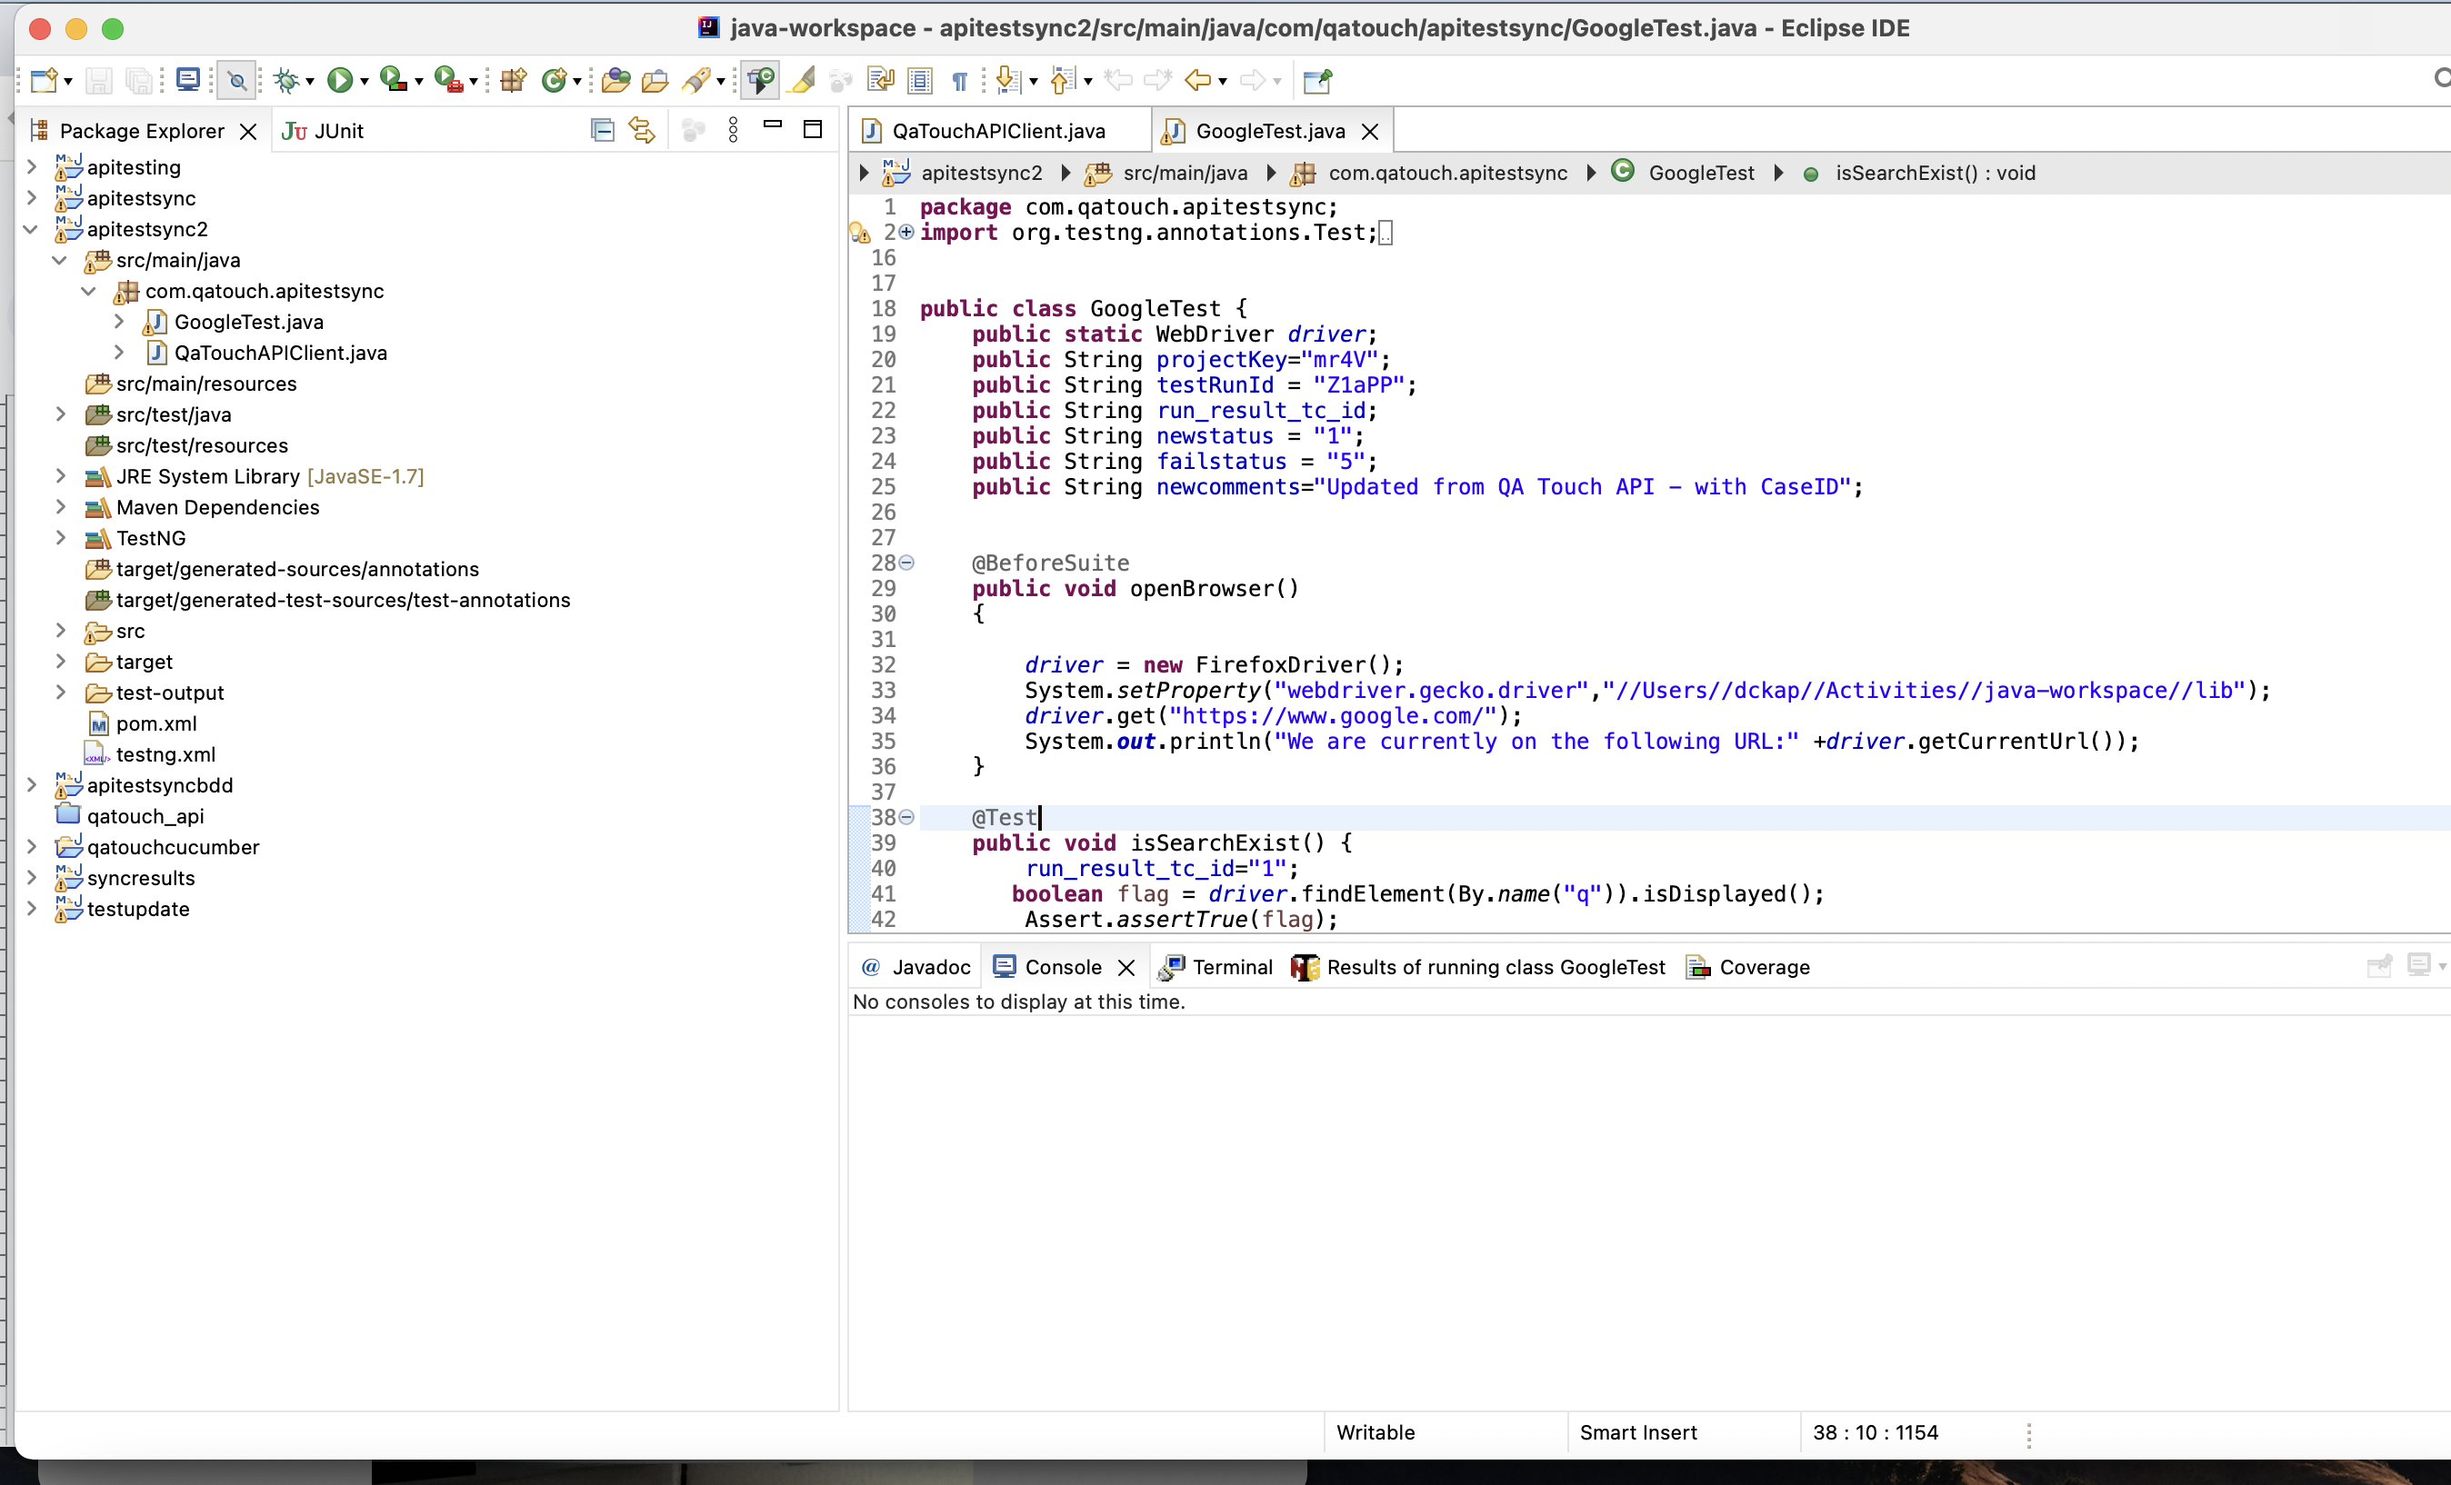2451x1485 pixels.
Task: Toggle Word Wrap toolbar icon
Action: click(x=880, y=81)
